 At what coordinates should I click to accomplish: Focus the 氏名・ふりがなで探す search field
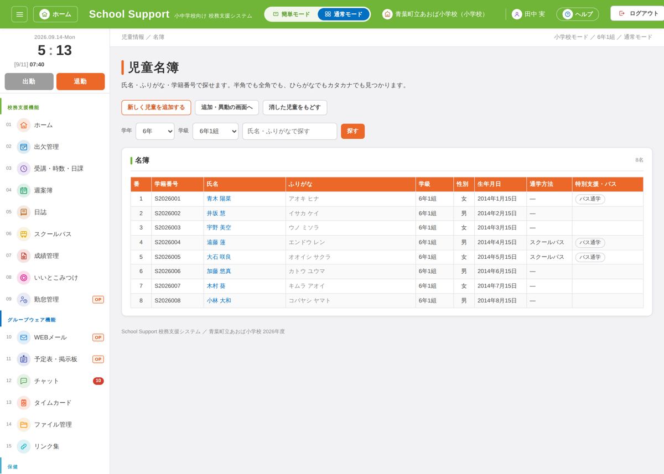(289, 131)
